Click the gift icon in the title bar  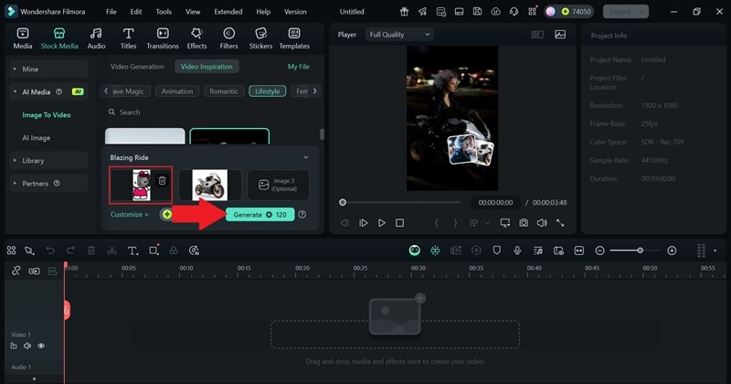[404, 11]
